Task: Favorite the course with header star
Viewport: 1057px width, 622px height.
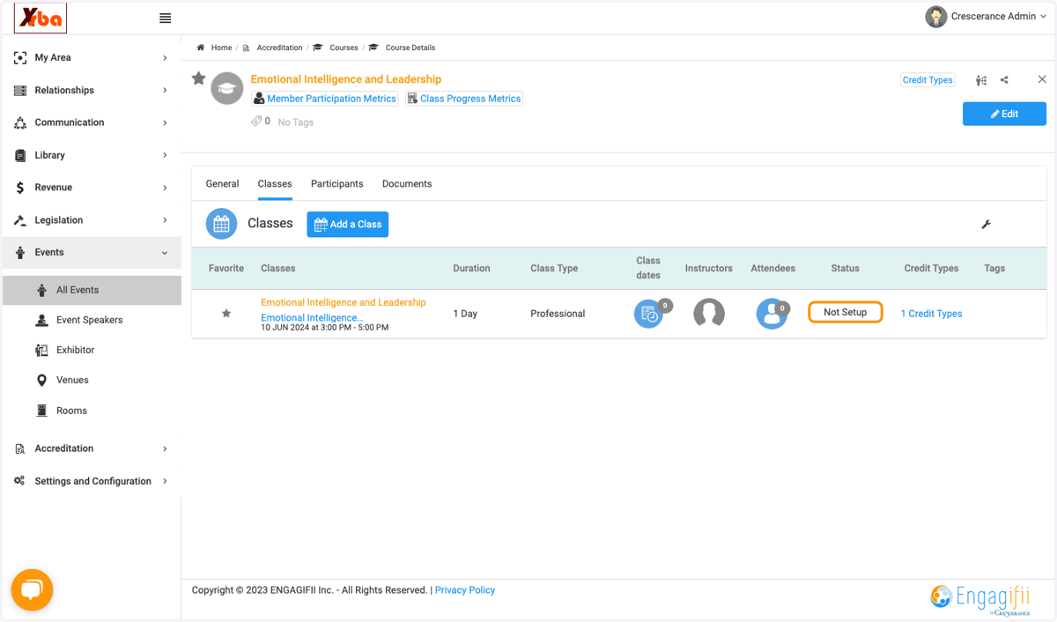Action: coord(199,78)
